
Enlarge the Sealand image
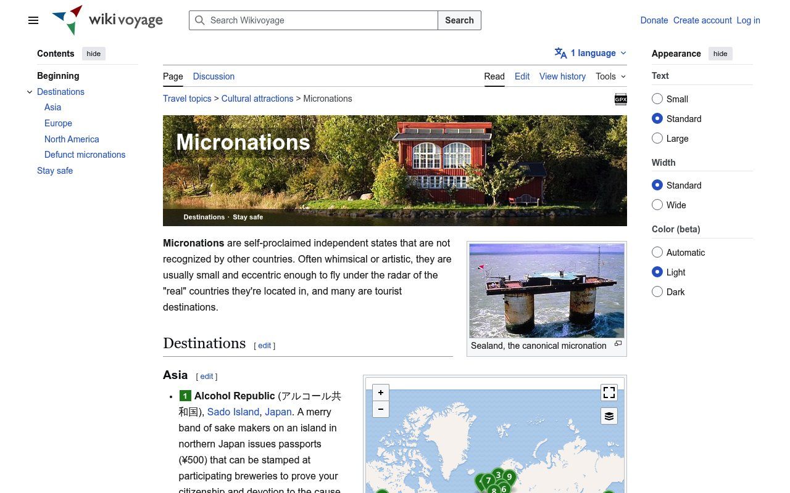618,344
